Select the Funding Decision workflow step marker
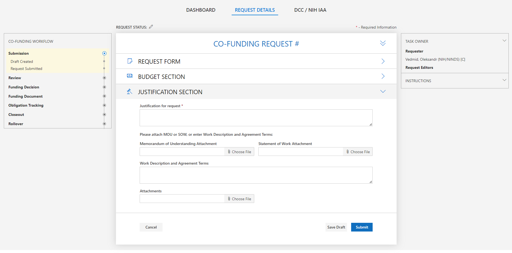 tap(104, 87)
